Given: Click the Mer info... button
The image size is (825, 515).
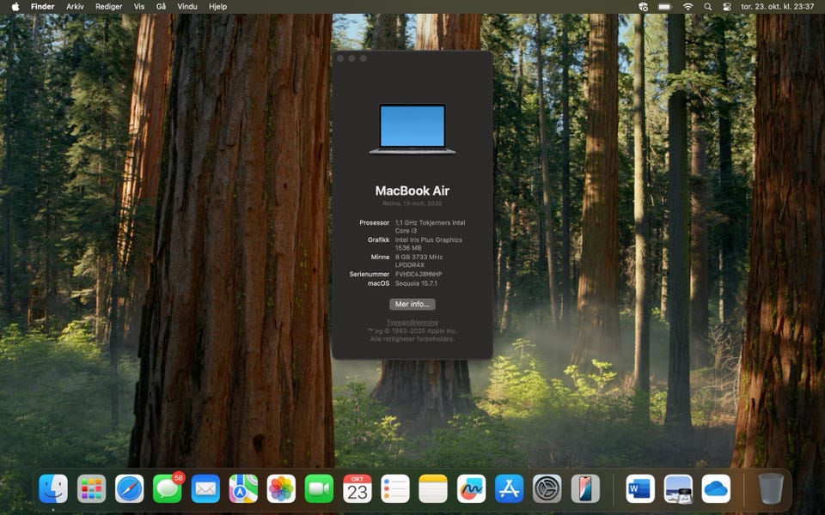Looking at the screenshot, I should coord(412,304).
